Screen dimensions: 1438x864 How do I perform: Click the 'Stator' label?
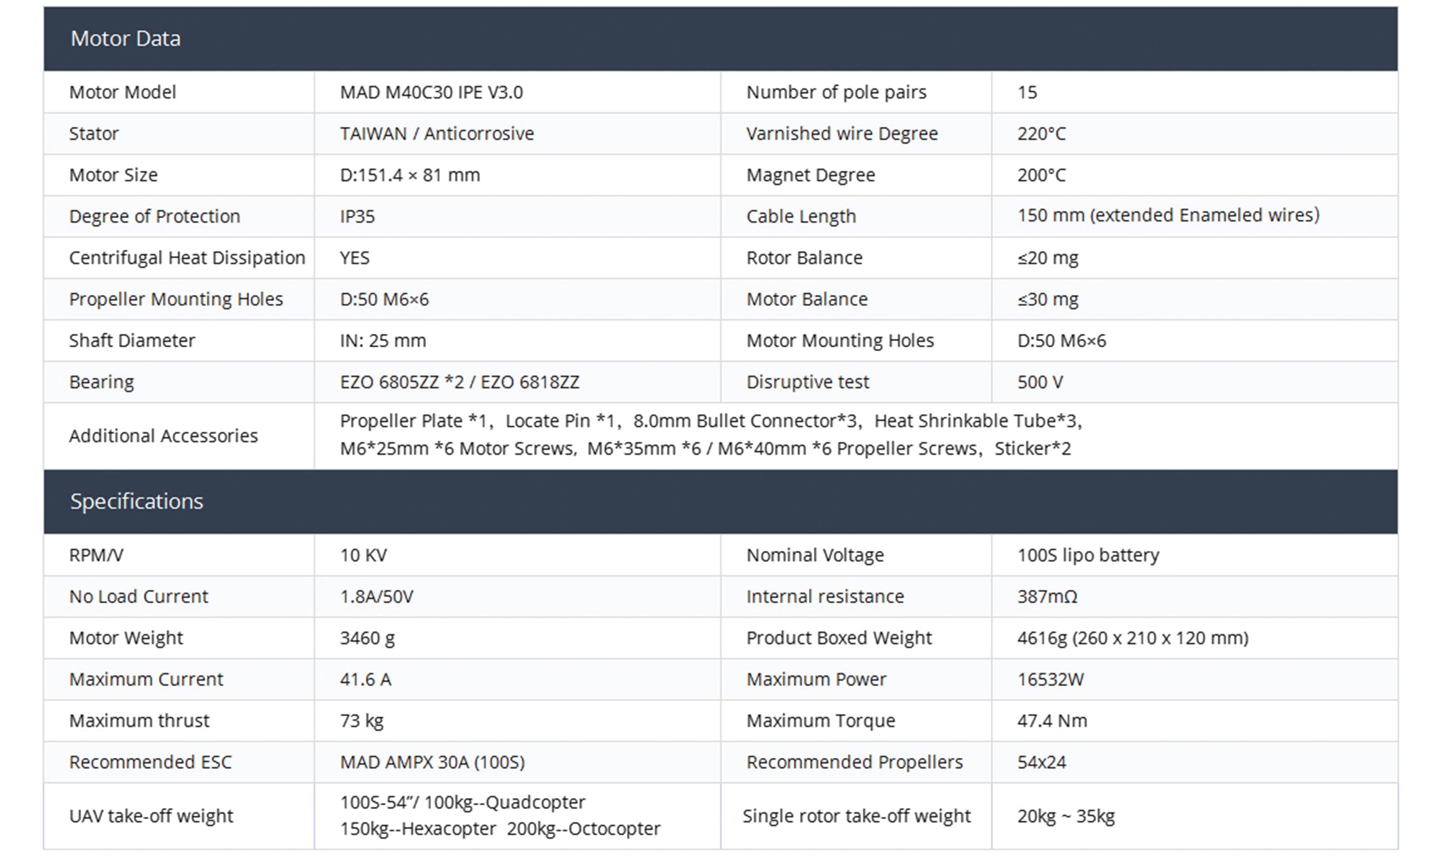pos(94,133)
